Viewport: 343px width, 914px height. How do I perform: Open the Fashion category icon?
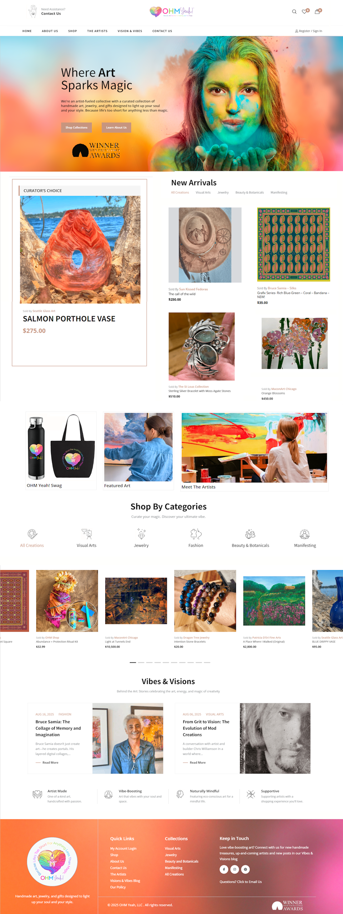196,534
